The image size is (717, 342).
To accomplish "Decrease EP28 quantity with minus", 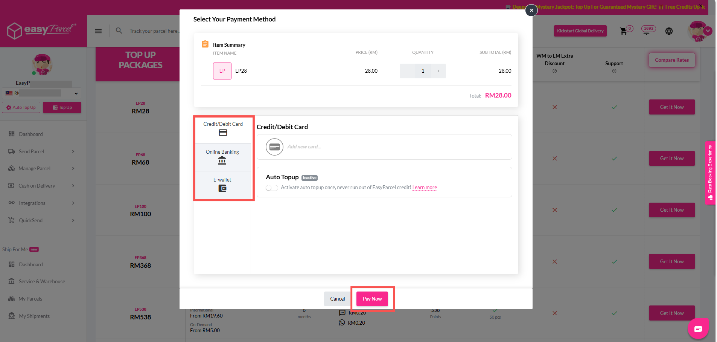I will (407, 71).
